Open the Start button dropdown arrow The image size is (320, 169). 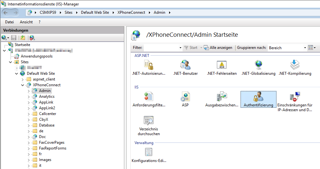(x=201, y=48)
